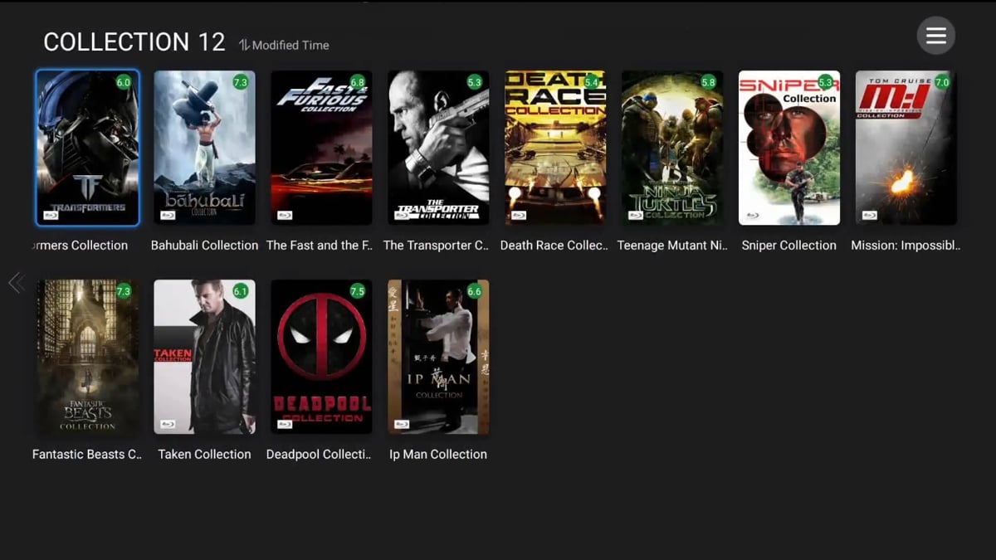
Task: Click the Blu-ray icon on Ninja Turtles poster
Action: click(x=637, y=215)
